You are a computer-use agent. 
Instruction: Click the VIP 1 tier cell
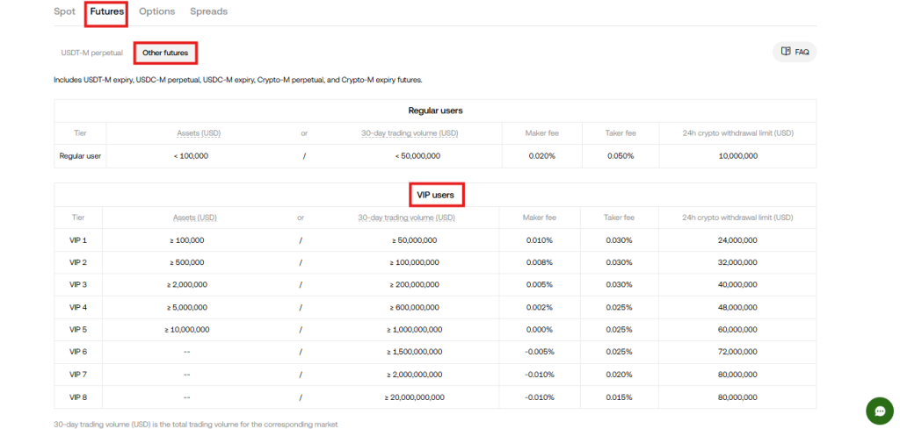[78, 240]
